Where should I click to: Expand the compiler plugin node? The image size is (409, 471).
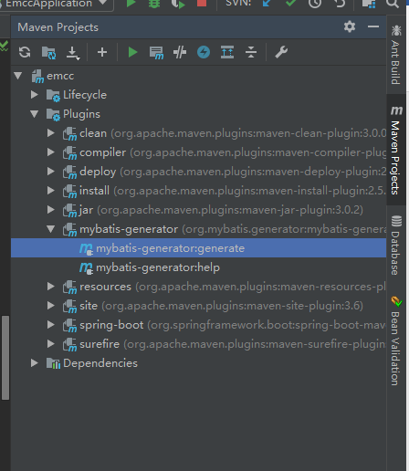click(x=51, y=152)
